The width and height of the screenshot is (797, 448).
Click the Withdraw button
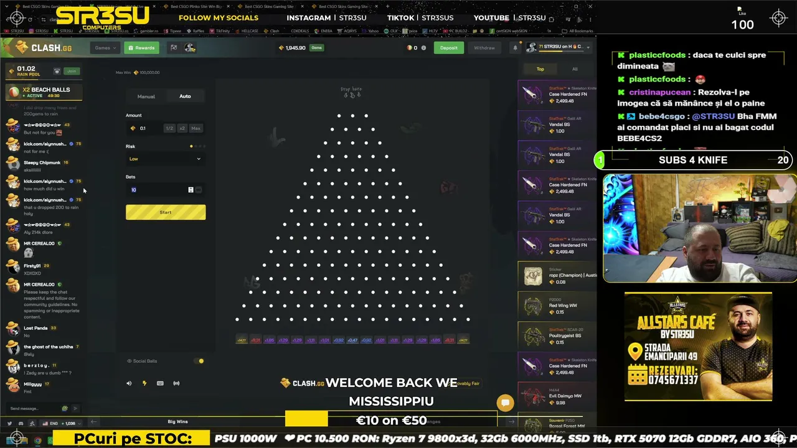tap(484, 48)
